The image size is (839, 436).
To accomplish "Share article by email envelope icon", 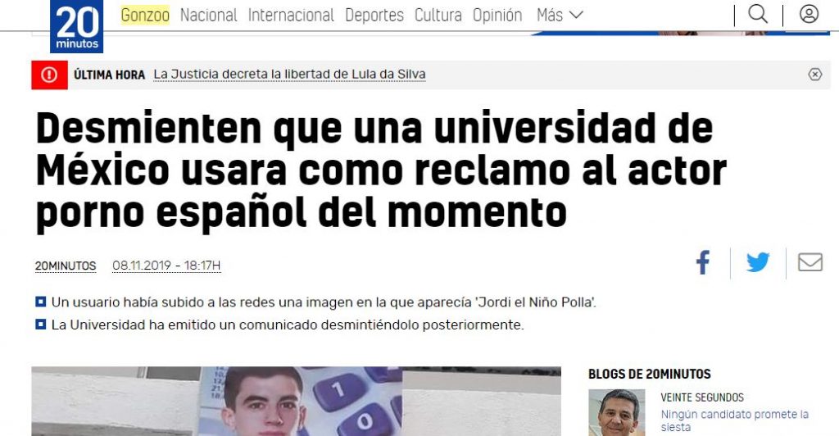I will pyautogui.click(x=810, y=262).
